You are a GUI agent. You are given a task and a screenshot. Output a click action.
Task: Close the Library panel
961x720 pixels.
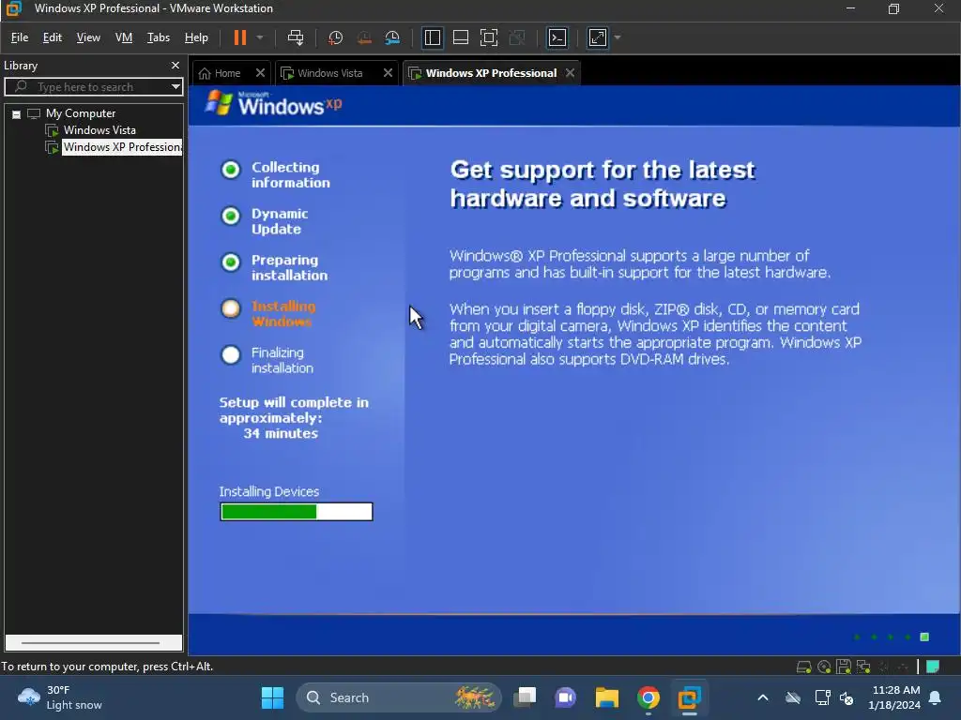[x=175, y=65]
